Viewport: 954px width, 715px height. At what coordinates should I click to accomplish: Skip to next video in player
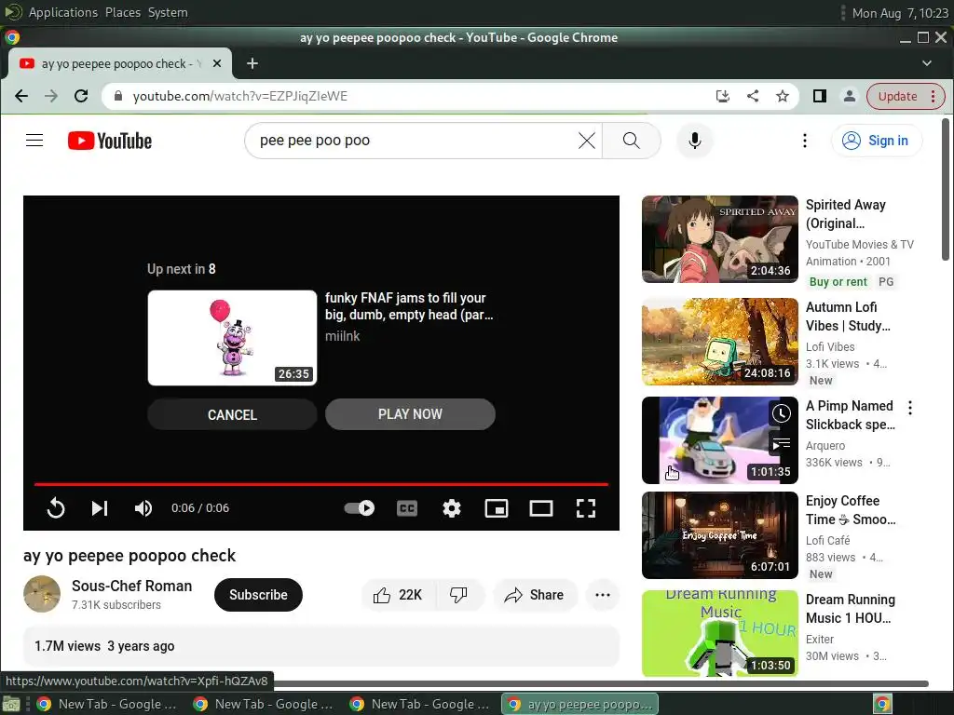(x=100, y=508)
